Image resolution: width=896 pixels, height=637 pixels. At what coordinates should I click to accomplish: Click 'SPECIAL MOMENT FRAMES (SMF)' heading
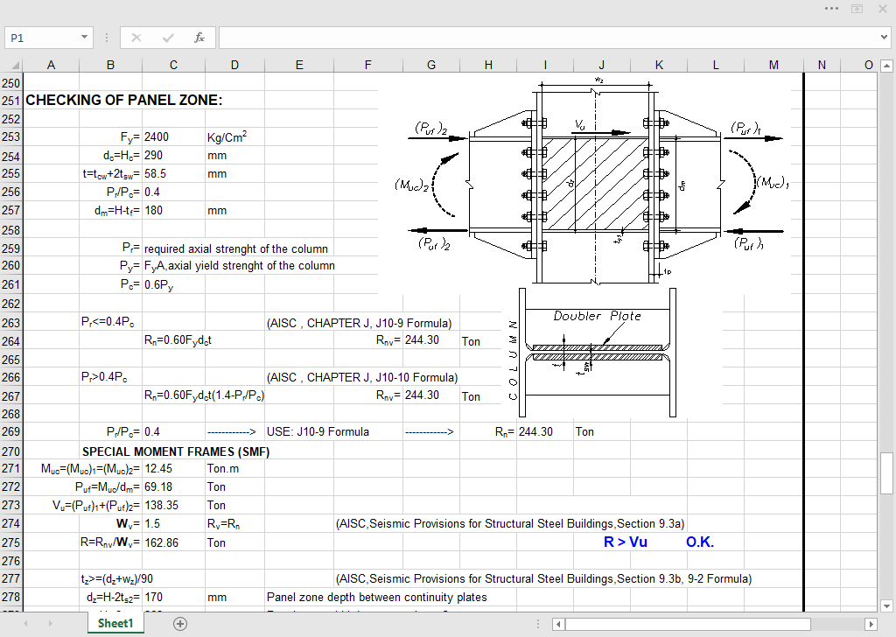(176, 451)
